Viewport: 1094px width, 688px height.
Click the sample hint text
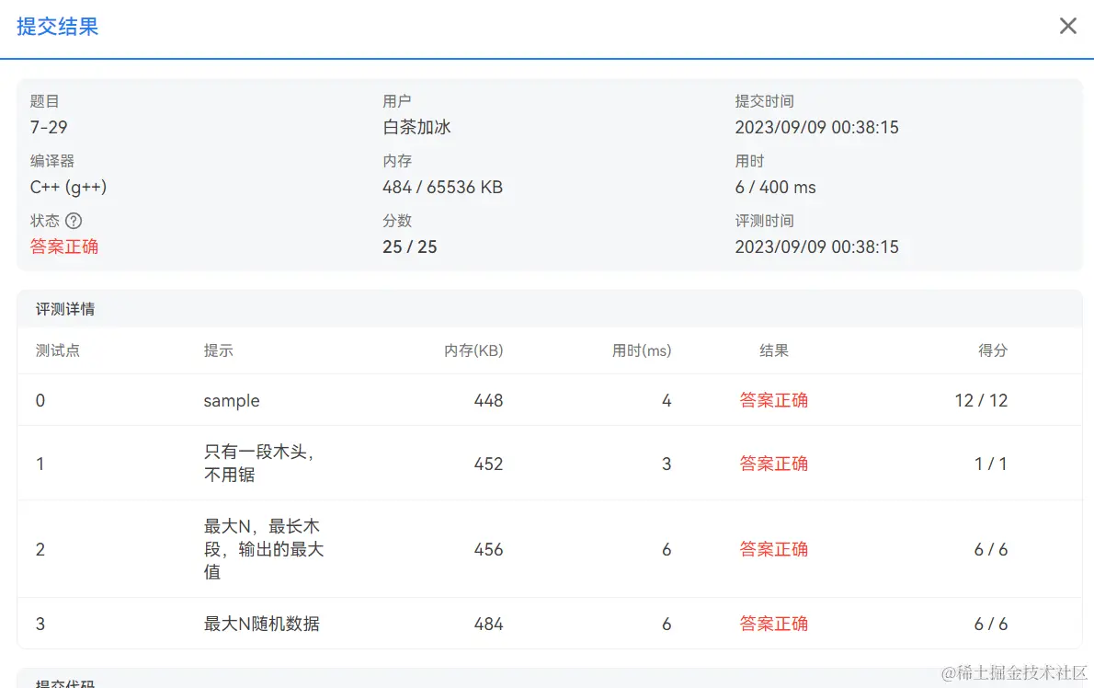pyautogui.click(x=232, y=400)
